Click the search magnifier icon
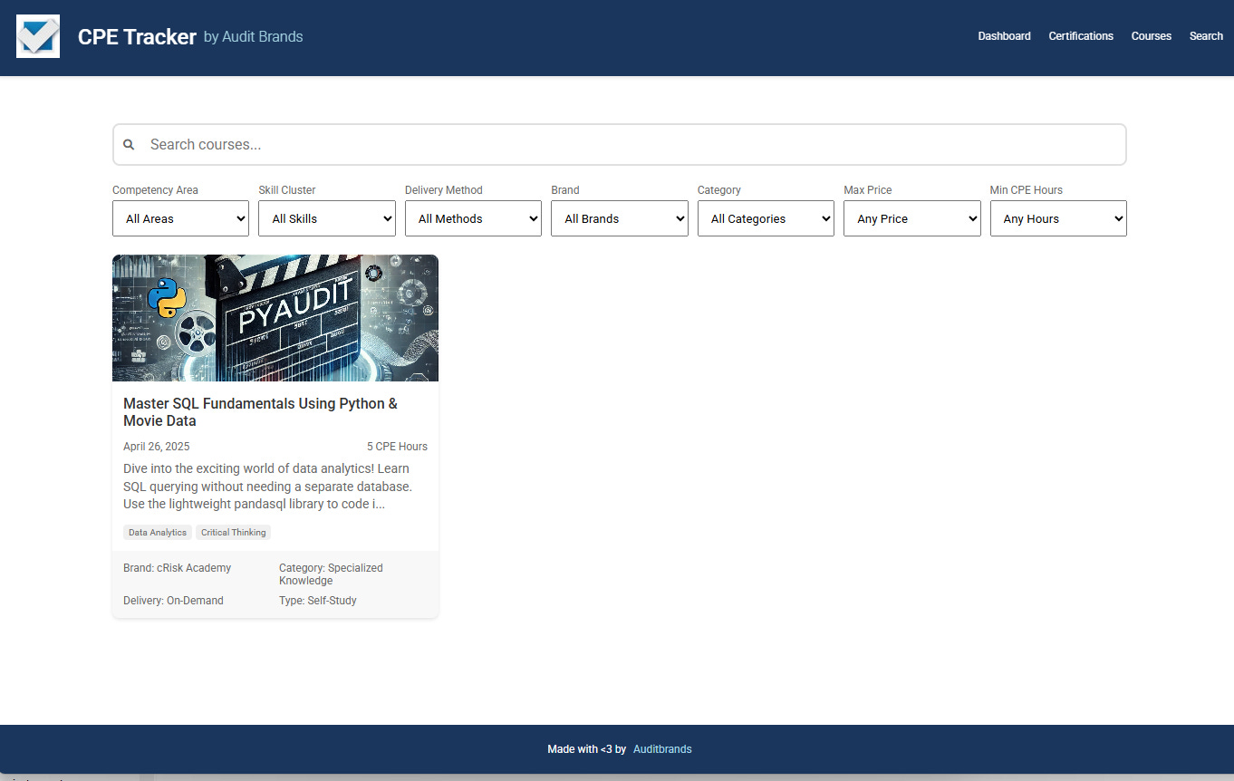This screenshot has width=1234, height=781. (x=129, y=145)
